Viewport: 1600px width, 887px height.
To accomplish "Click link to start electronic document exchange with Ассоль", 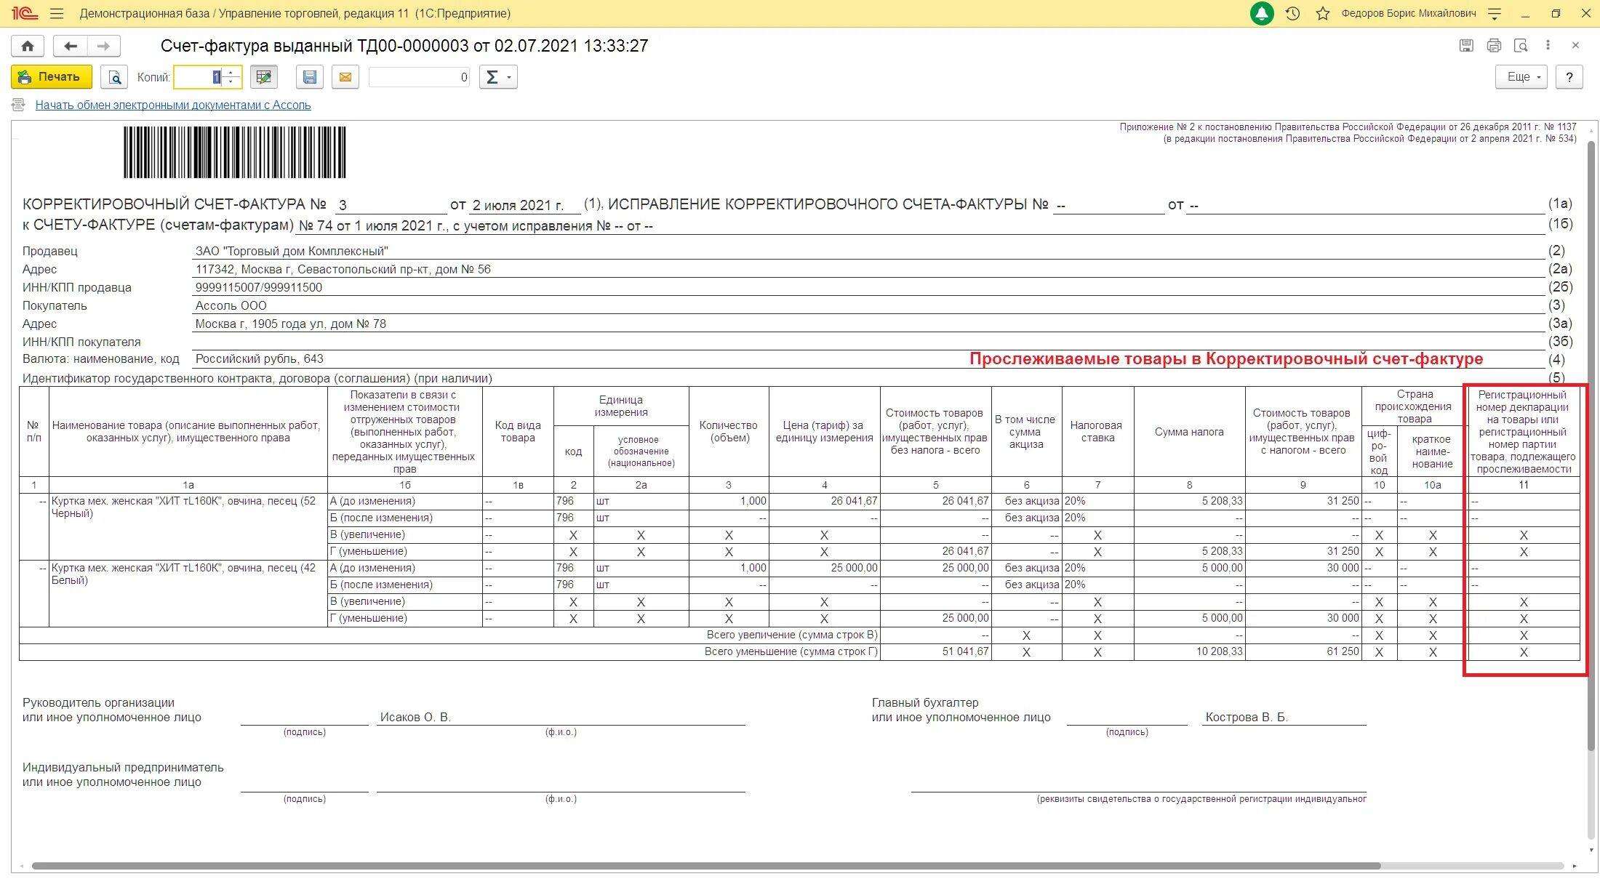I will pyautogui.click(x=173, y=105).
